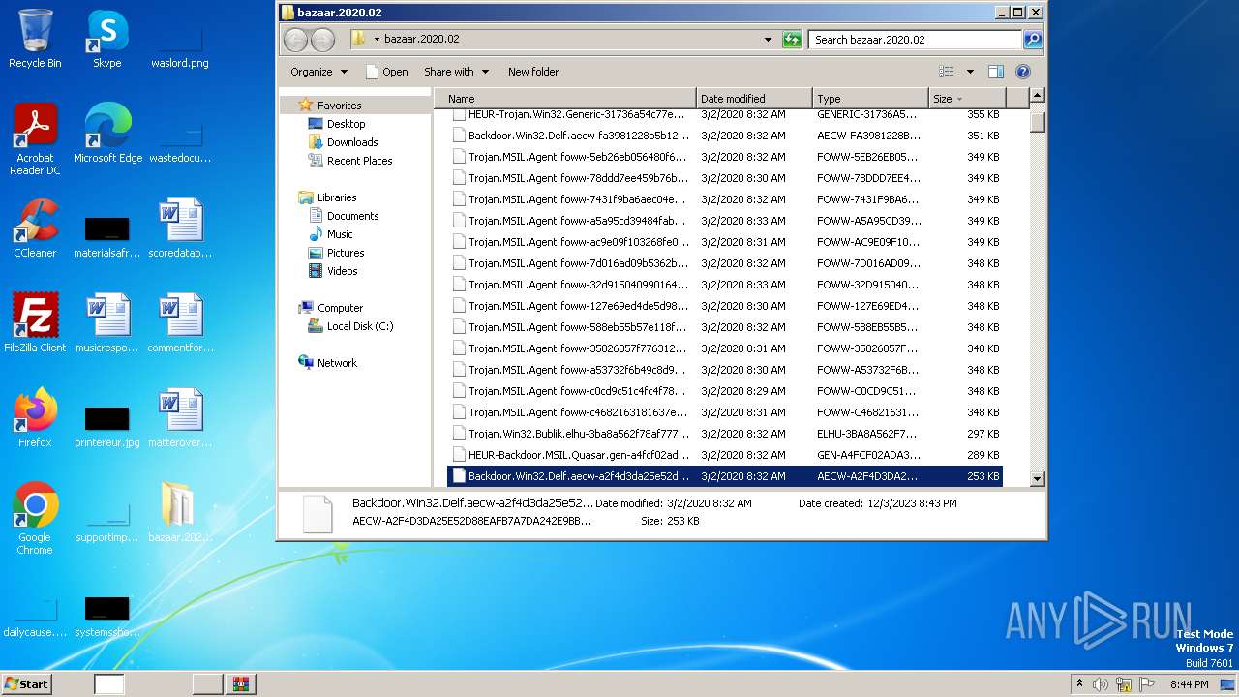Select Trojan.Win32.Bublik.elhu file
Screen dimensions: 1239x697
726,434
